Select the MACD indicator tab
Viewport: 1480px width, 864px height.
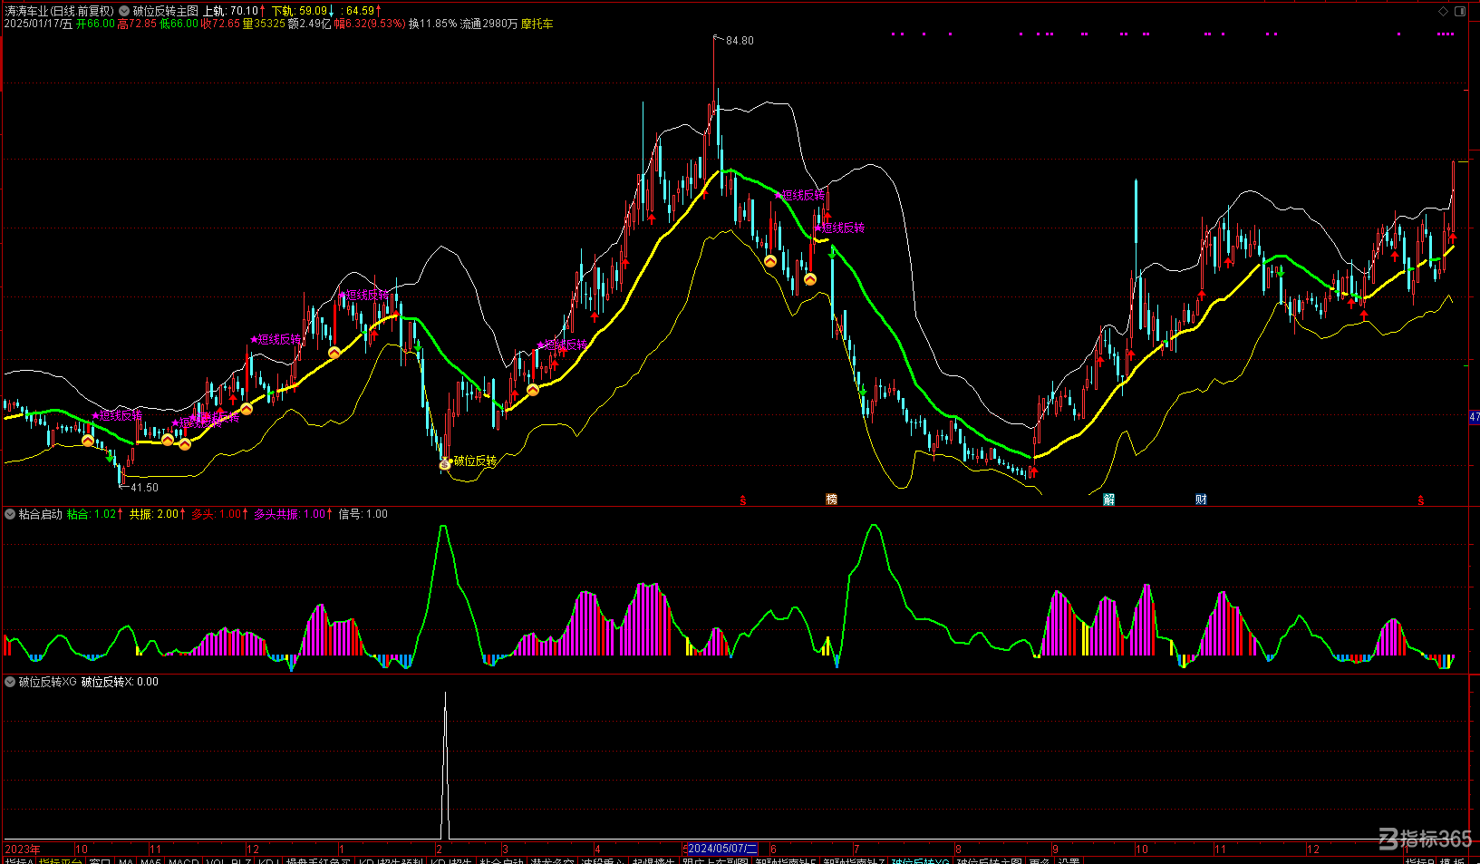[x=183, y=862]
